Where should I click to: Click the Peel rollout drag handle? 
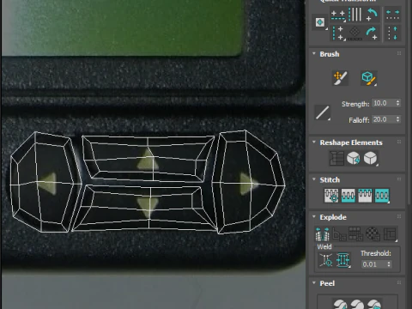(x=399, y=282)
